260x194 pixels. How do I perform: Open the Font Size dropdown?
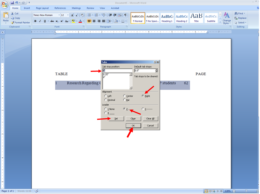pos(68,15)
